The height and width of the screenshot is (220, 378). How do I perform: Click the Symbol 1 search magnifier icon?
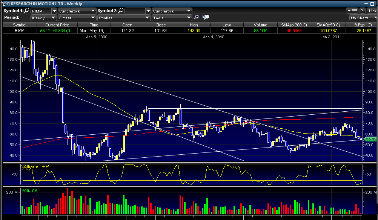tap(27, 11)
